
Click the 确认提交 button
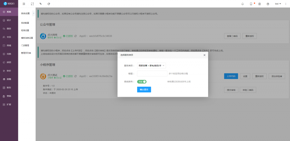(x=144, y=89)
